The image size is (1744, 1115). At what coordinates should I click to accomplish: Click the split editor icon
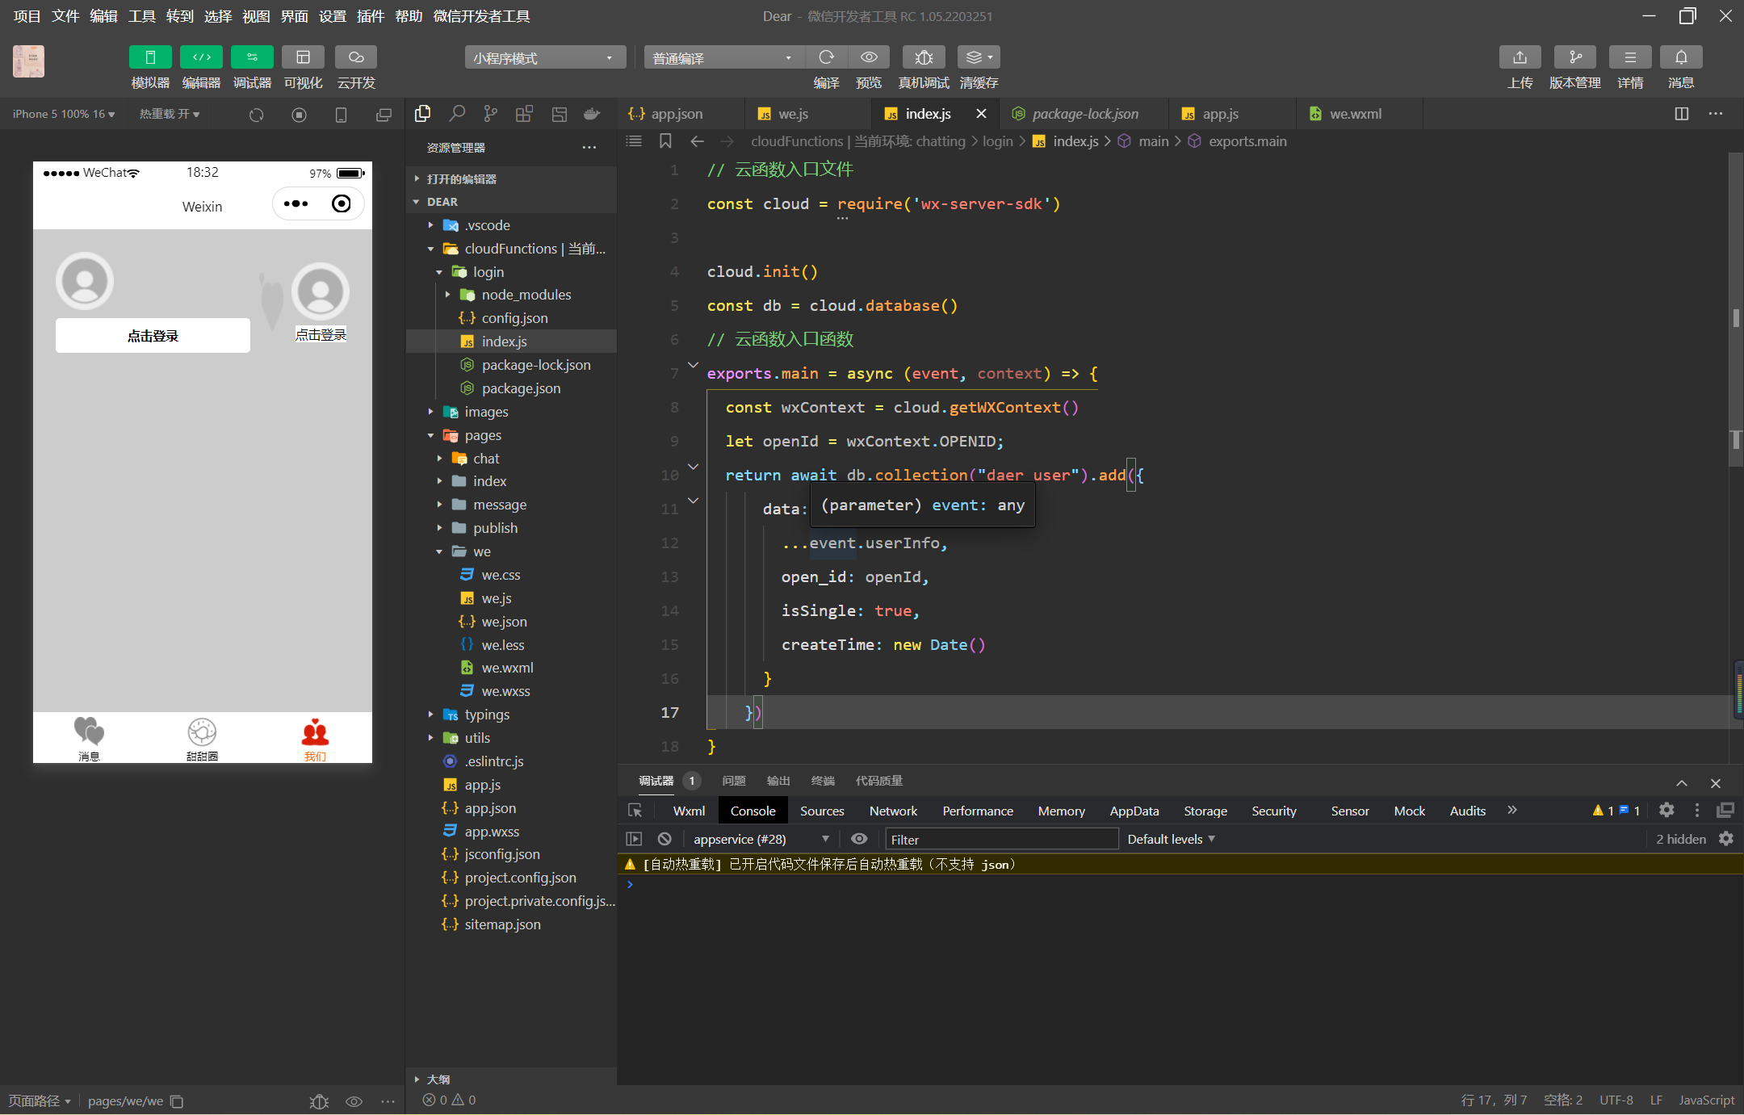click(x=1682, y=114)
